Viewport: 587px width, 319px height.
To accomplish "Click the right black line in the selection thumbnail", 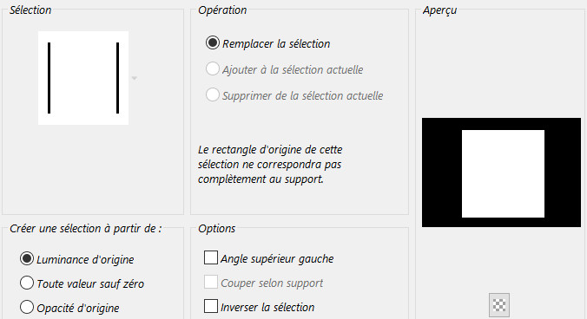I will click(117, 78).
